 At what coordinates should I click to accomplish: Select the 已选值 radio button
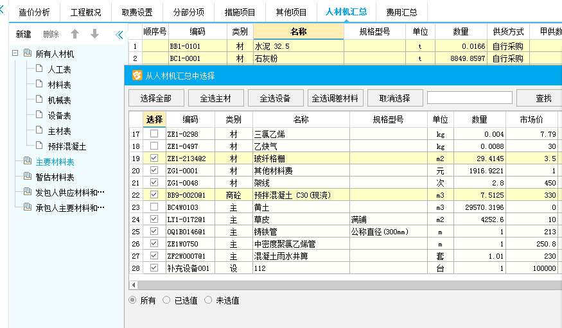pos(166,300)
